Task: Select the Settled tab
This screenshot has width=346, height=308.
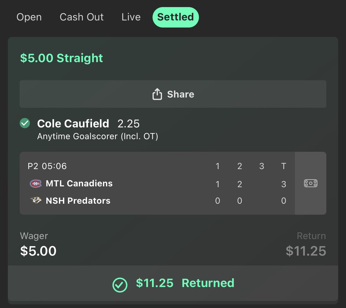Action: pyautogui.click(x=175, y=17)
